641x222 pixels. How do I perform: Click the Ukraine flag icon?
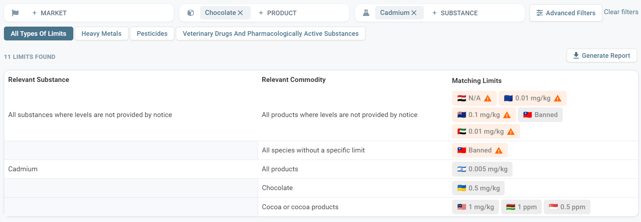462,188
